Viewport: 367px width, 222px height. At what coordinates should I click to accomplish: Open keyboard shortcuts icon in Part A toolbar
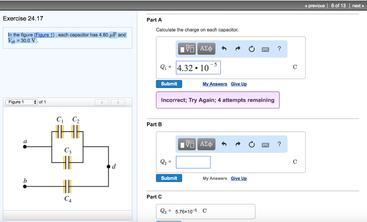coord(266,49)
